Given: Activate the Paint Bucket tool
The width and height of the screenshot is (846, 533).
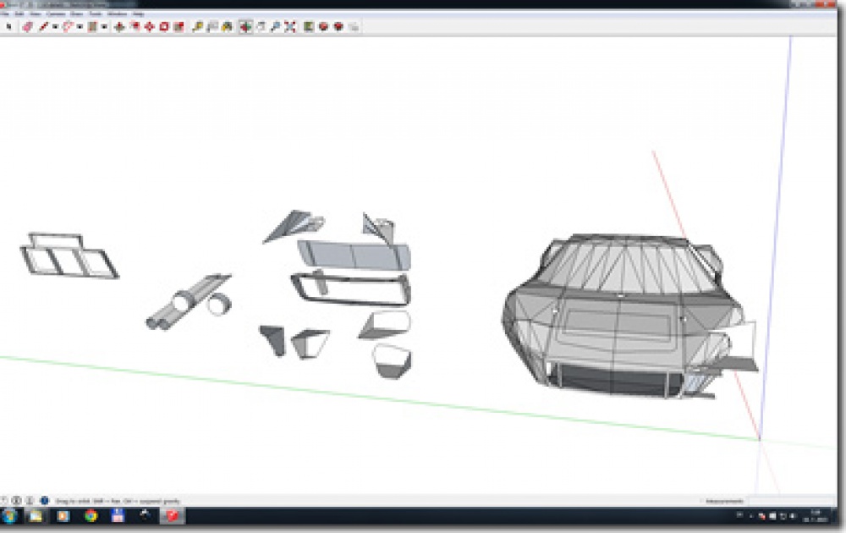Looking at the screenshot, I should 227,26.
